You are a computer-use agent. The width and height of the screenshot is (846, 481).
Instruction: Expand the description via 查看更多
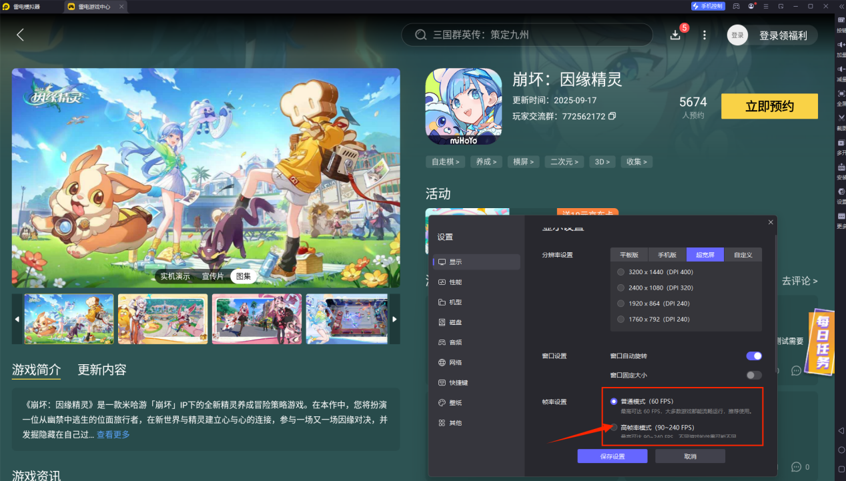coord(113,434)
